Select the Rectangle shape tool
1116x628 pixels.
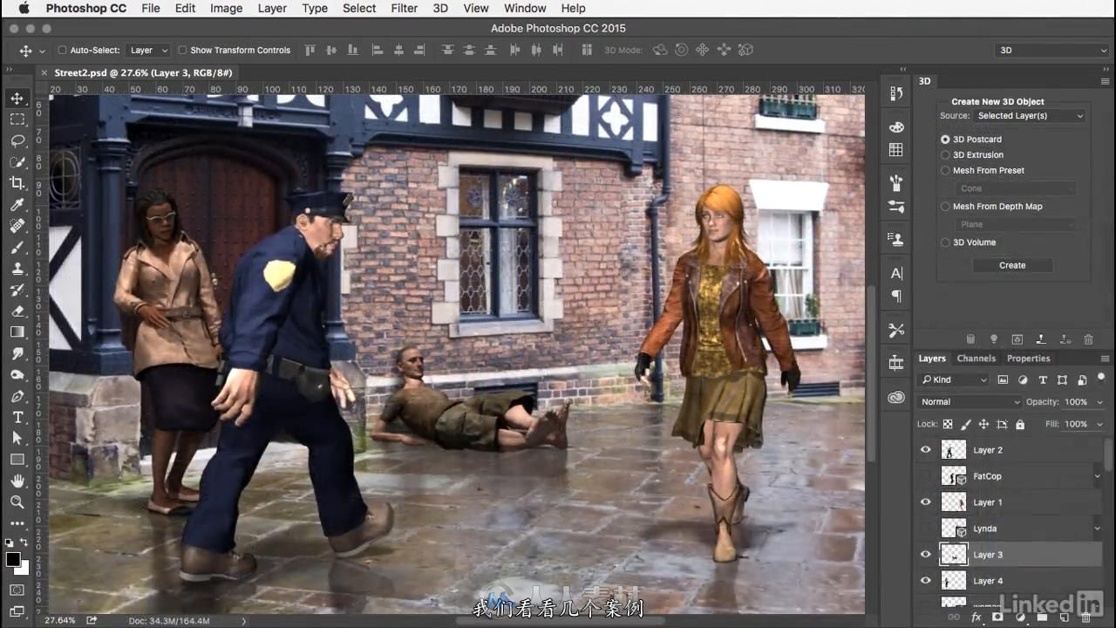coord(17,460)
